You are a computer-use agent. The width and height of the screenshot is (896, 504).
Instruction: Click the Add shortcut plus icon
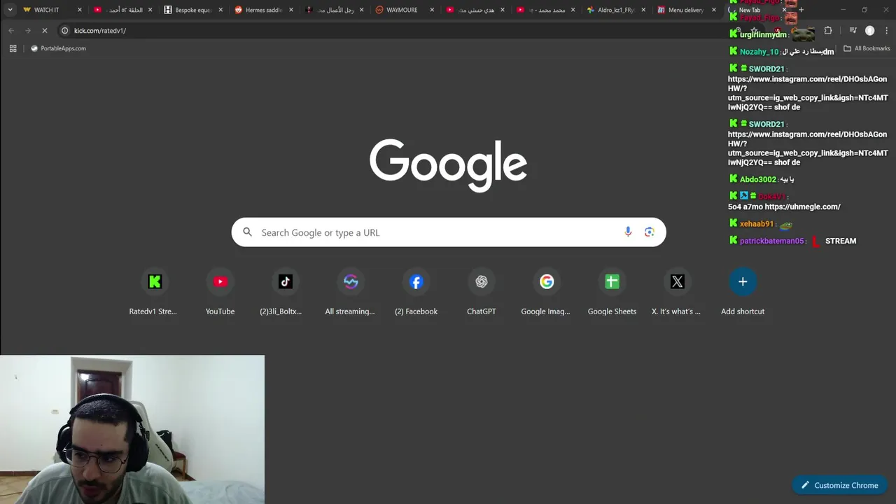pyautogui.click(x=743, y=281)
